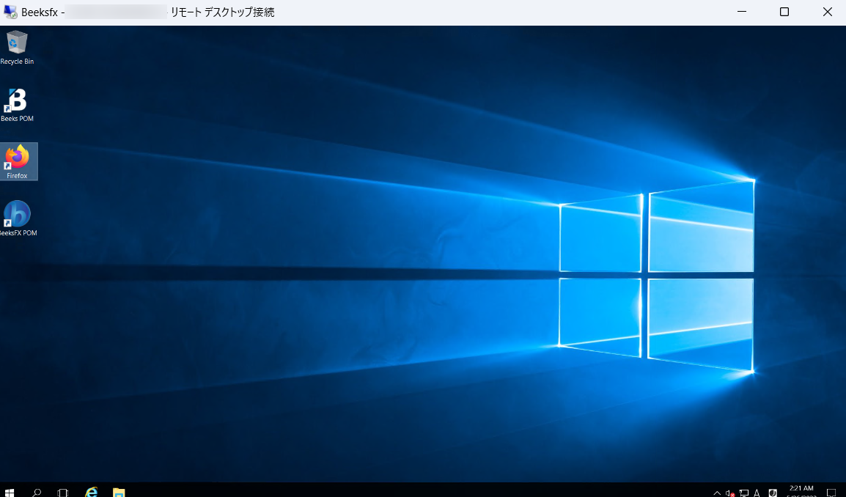Launch Internet Explorer from the taskbar
The height and width of the screenshot is (497, 846).
point(91,492)
